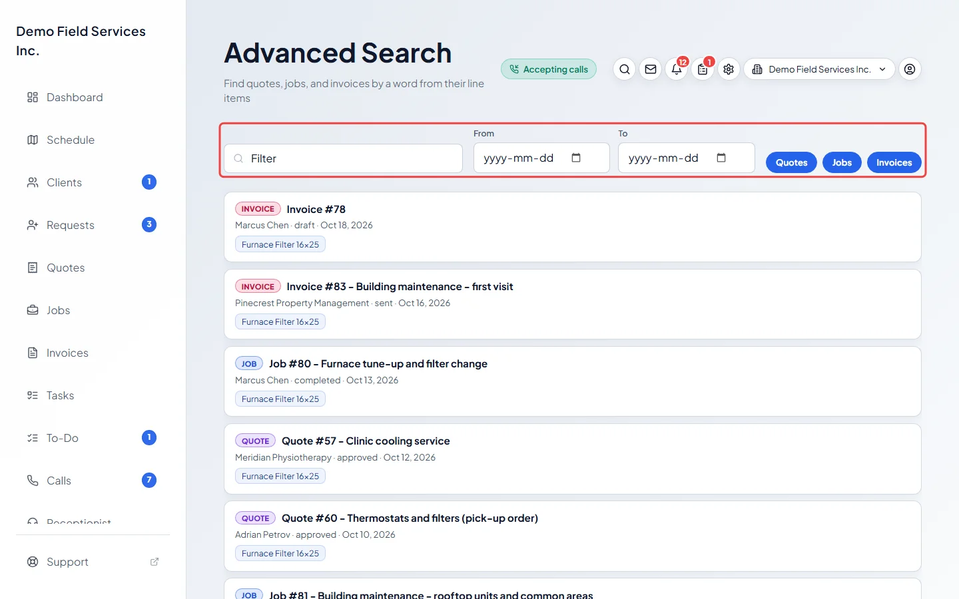
Task: Open Job #81 Building maintenance result
Action: pos(573,589)
